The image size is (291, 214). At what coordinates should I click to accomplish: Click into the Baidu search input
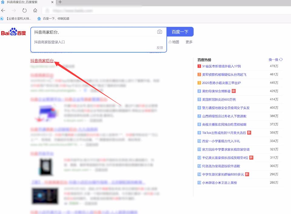pos(94,32)
